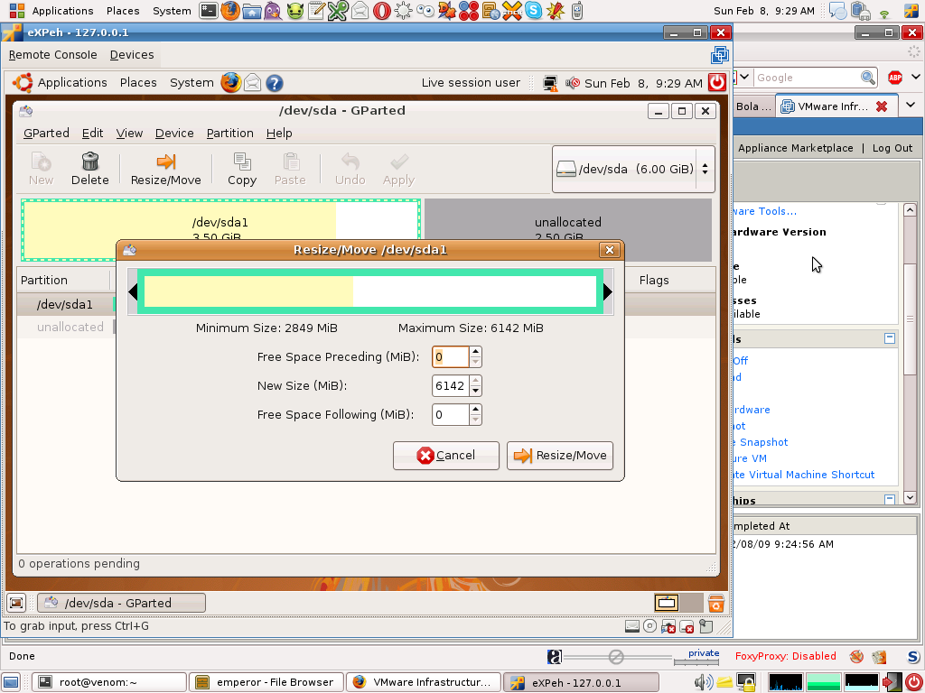Click the Resize/Move toolbar icon in GParted

166,169
